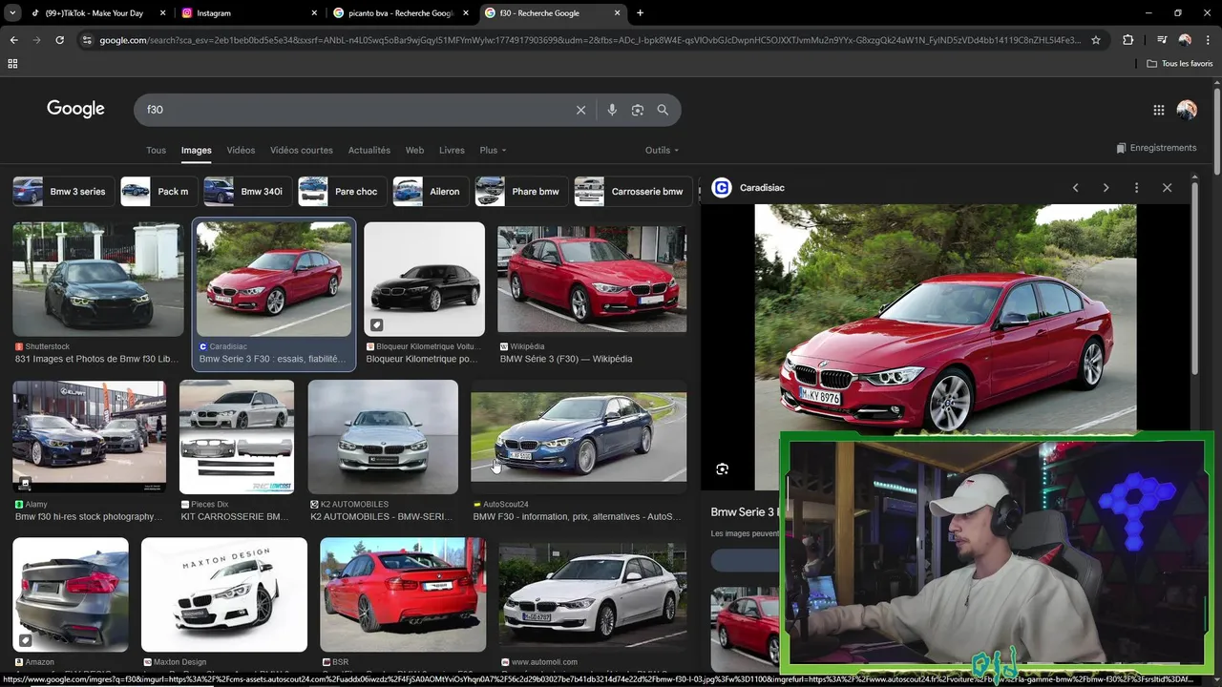Image resolution: width=1222 pixels, height=687 pixels.
Task: Click the f30 search input field
Action: 353,110
